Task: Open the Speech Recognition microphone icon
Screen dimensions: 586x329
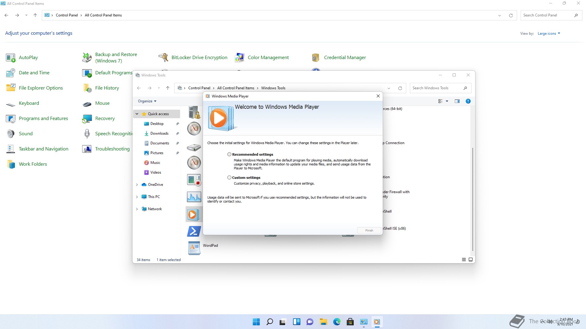Action: (x=87, y=134)
